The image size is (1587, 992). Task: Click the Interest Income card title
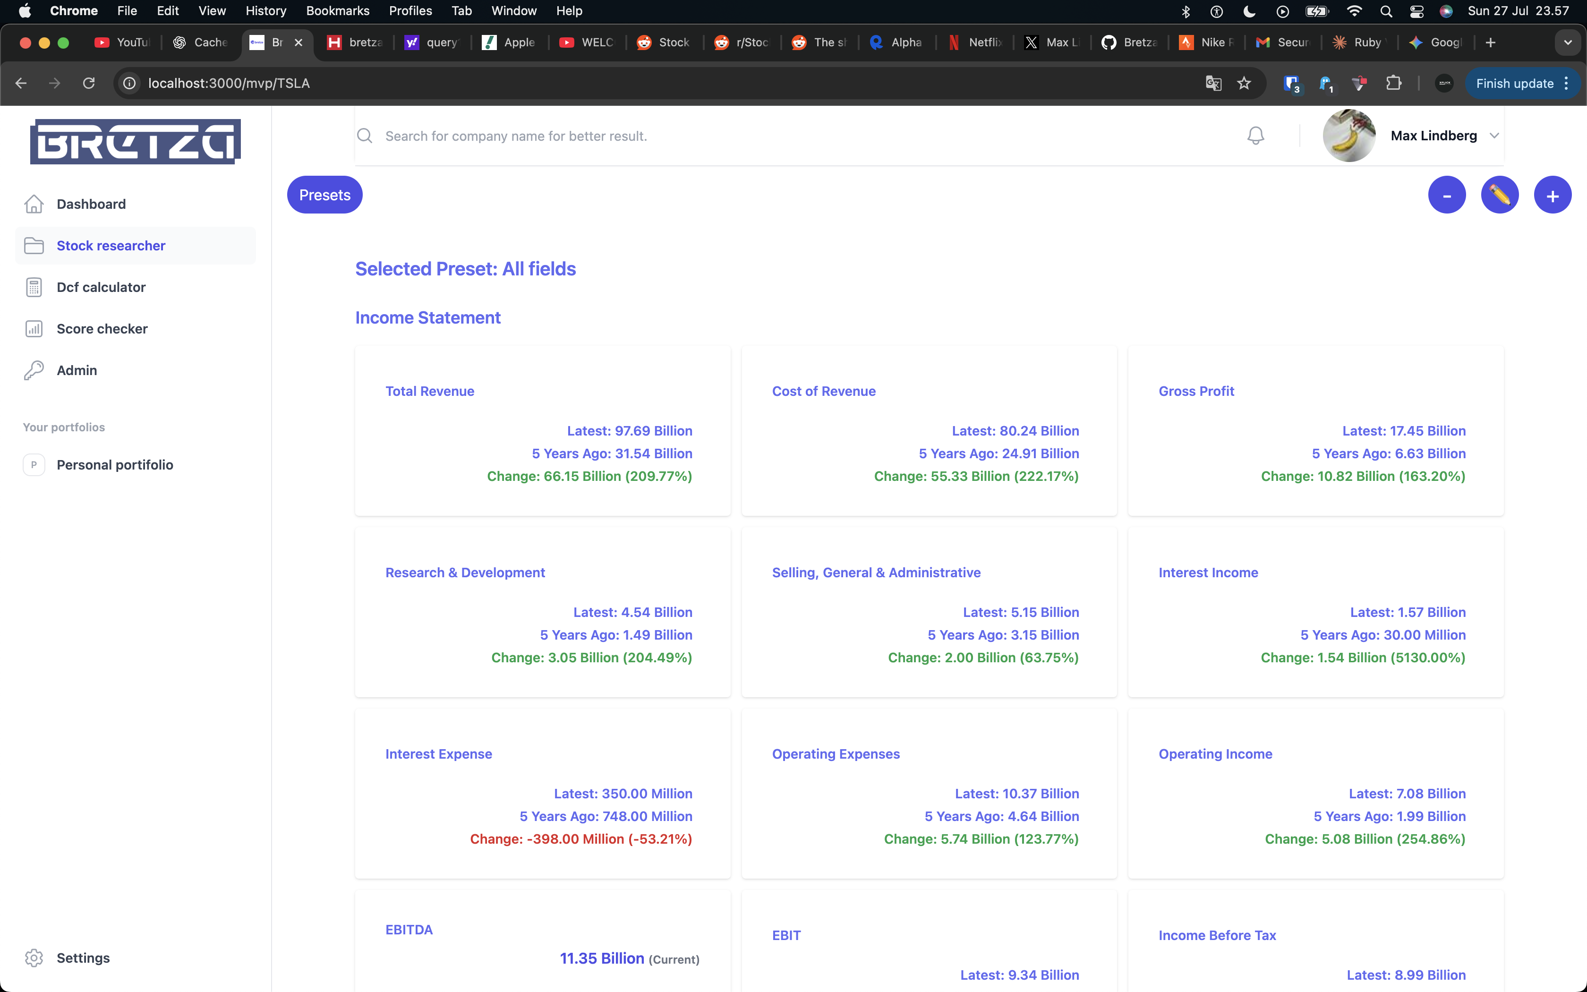(x=1208, y=573)
